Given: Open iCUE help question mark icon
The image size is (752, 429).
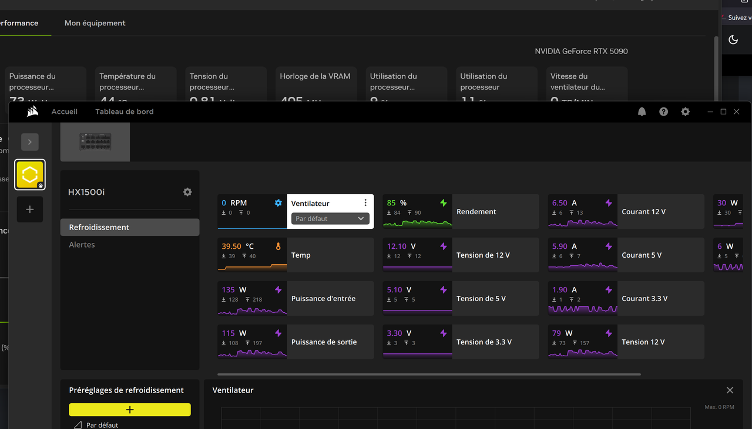Looking at the screenshot, I should (x=663, y=112).
